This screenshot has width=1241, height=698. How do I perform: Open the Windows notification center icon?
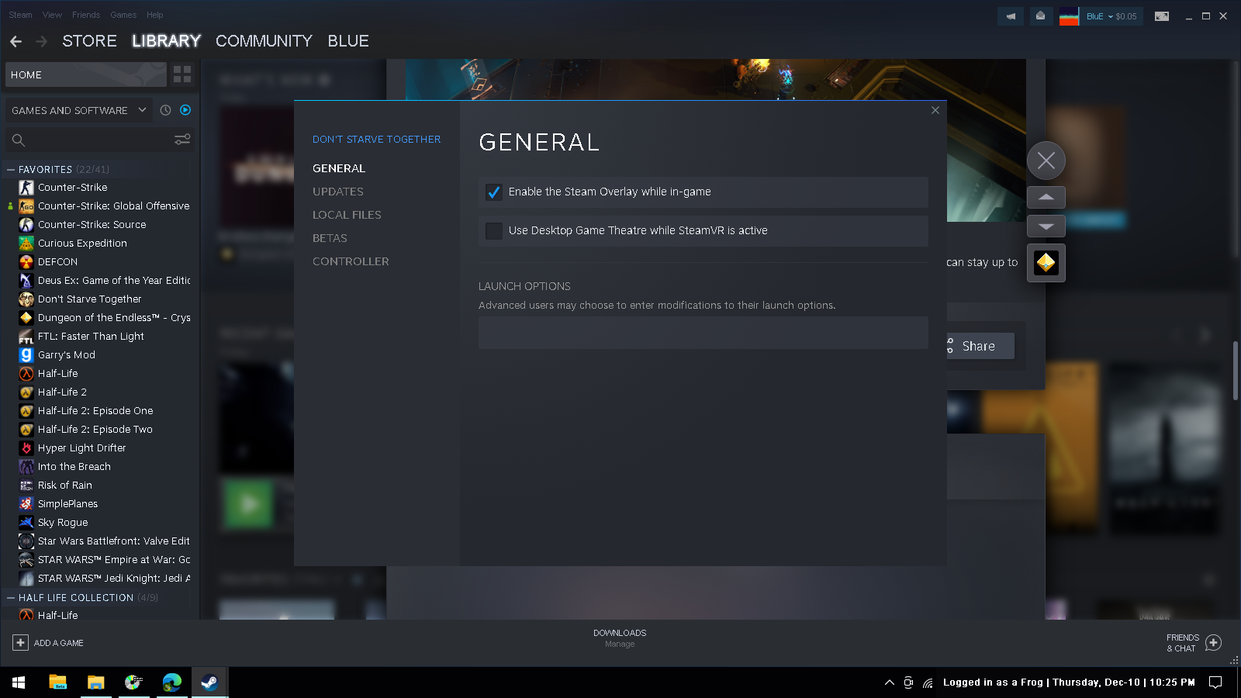point(1215,682)
